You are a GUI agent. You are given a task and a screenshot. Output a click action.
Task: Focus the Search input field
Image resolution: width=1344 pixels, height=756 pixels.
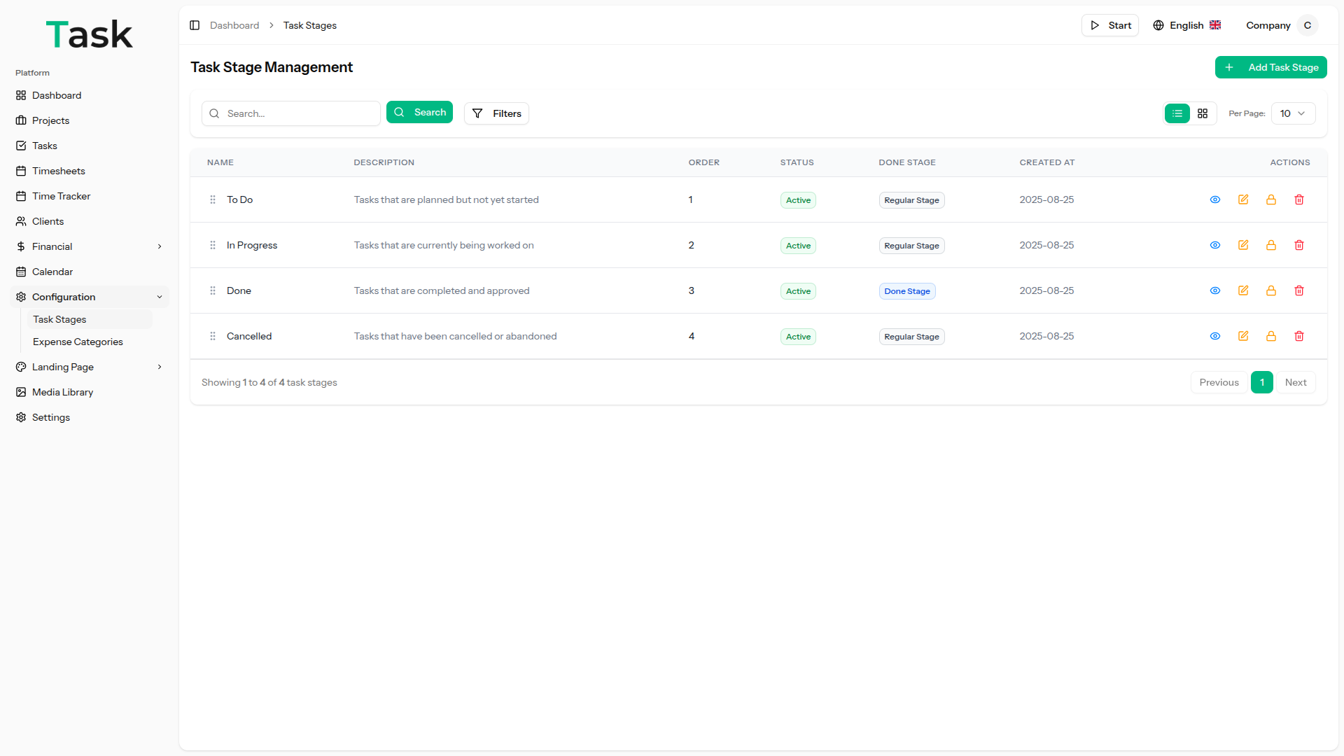[300, 113]
